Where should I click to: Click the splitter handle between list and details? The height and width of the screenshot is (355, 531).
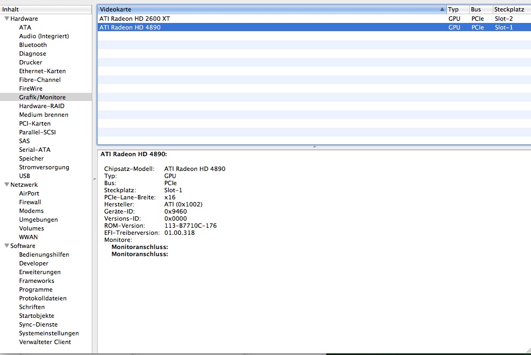pos(315,147)
